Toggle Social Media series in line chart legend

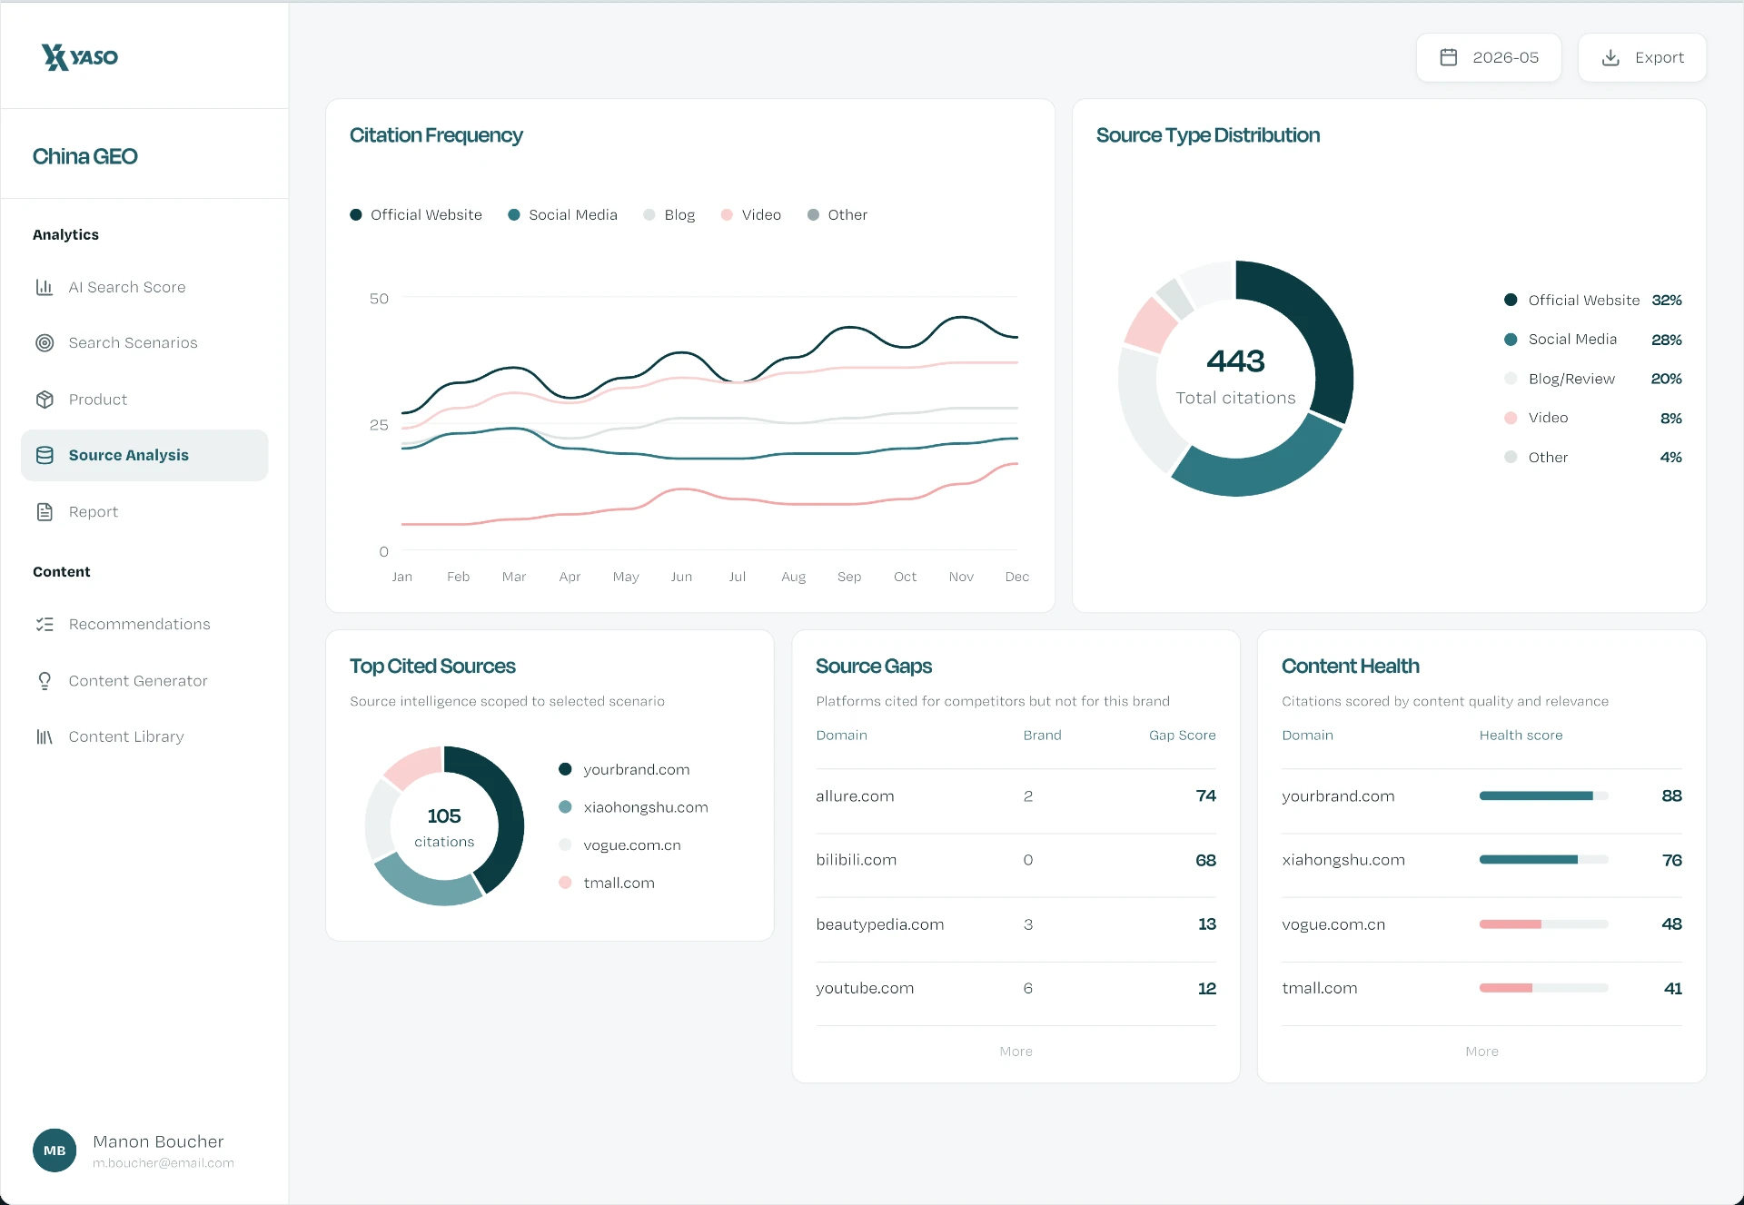click(562, 215)
